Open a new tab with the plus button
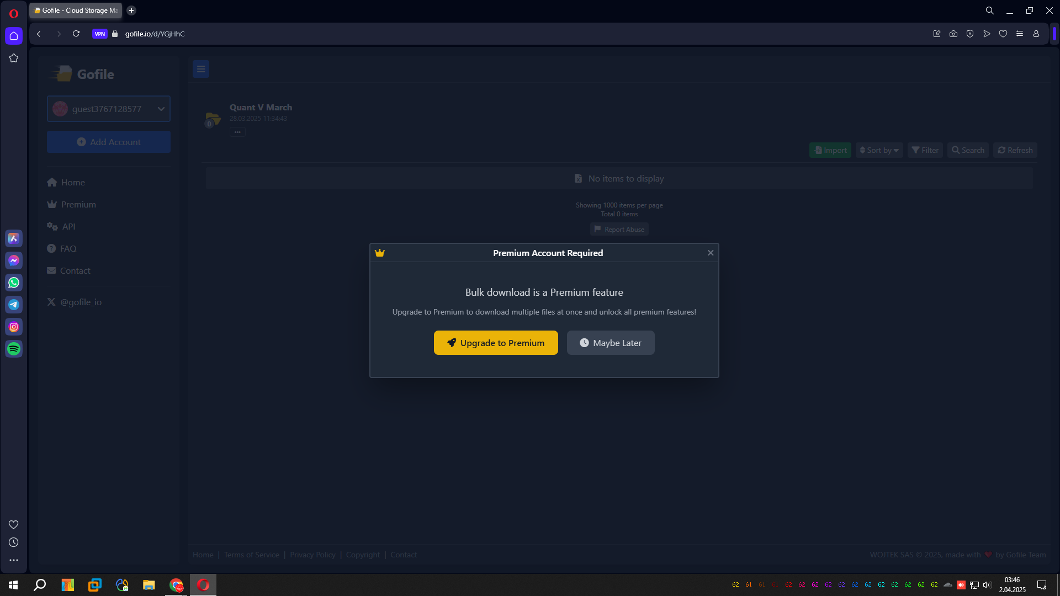Viewport: 1060px width, 596px height. click(131, 10)
